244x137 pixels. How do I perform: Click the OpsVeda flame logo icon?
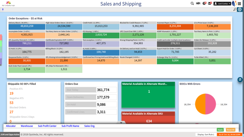tap(234, 3)
